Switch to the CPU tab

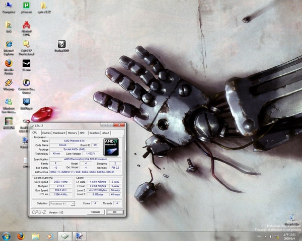35,133
